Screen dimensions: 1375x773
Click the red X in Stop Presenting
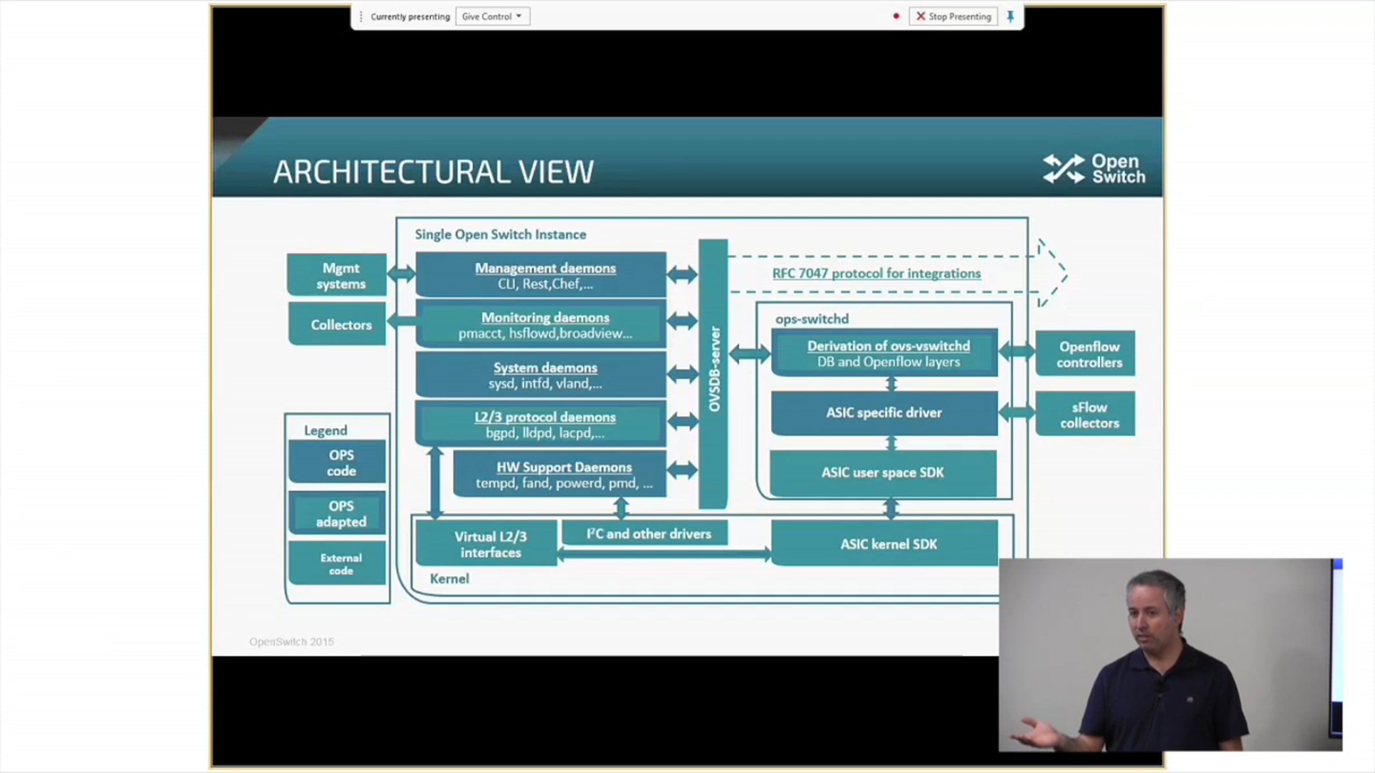(921, 17)
